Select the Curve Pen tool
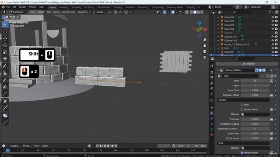This screenshot has width=280, height=157. [x=5, y=87]
